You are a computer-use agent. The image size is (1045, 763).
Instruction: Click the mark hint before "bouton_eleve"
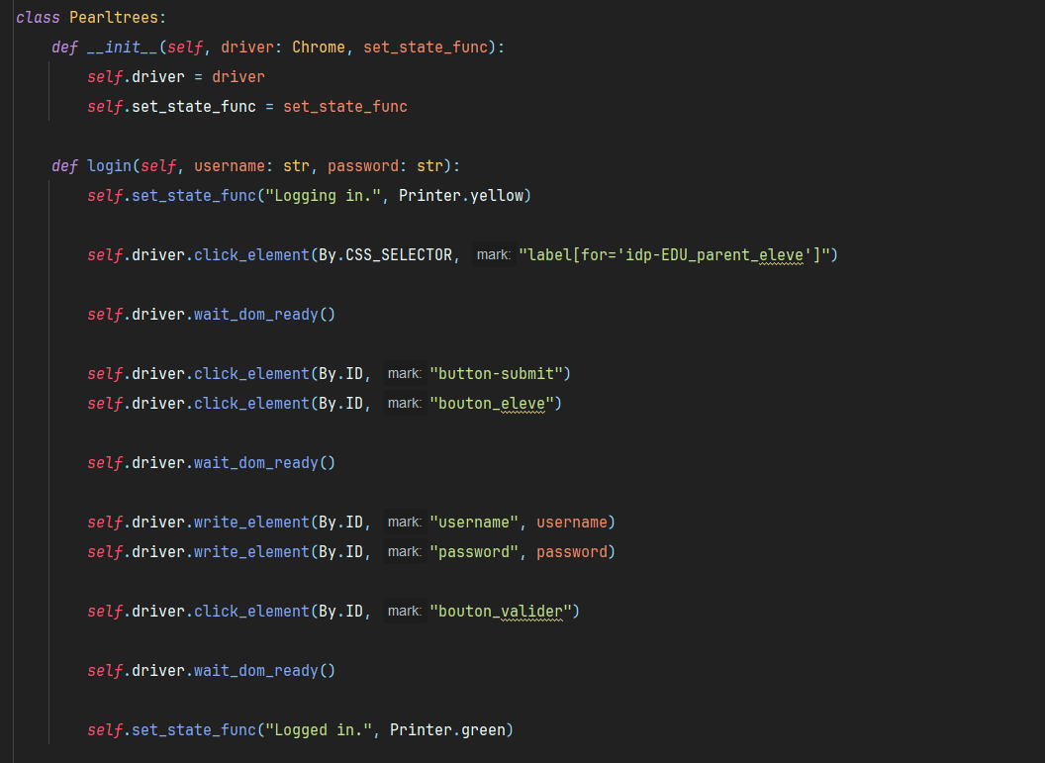[x=405, y=403]
